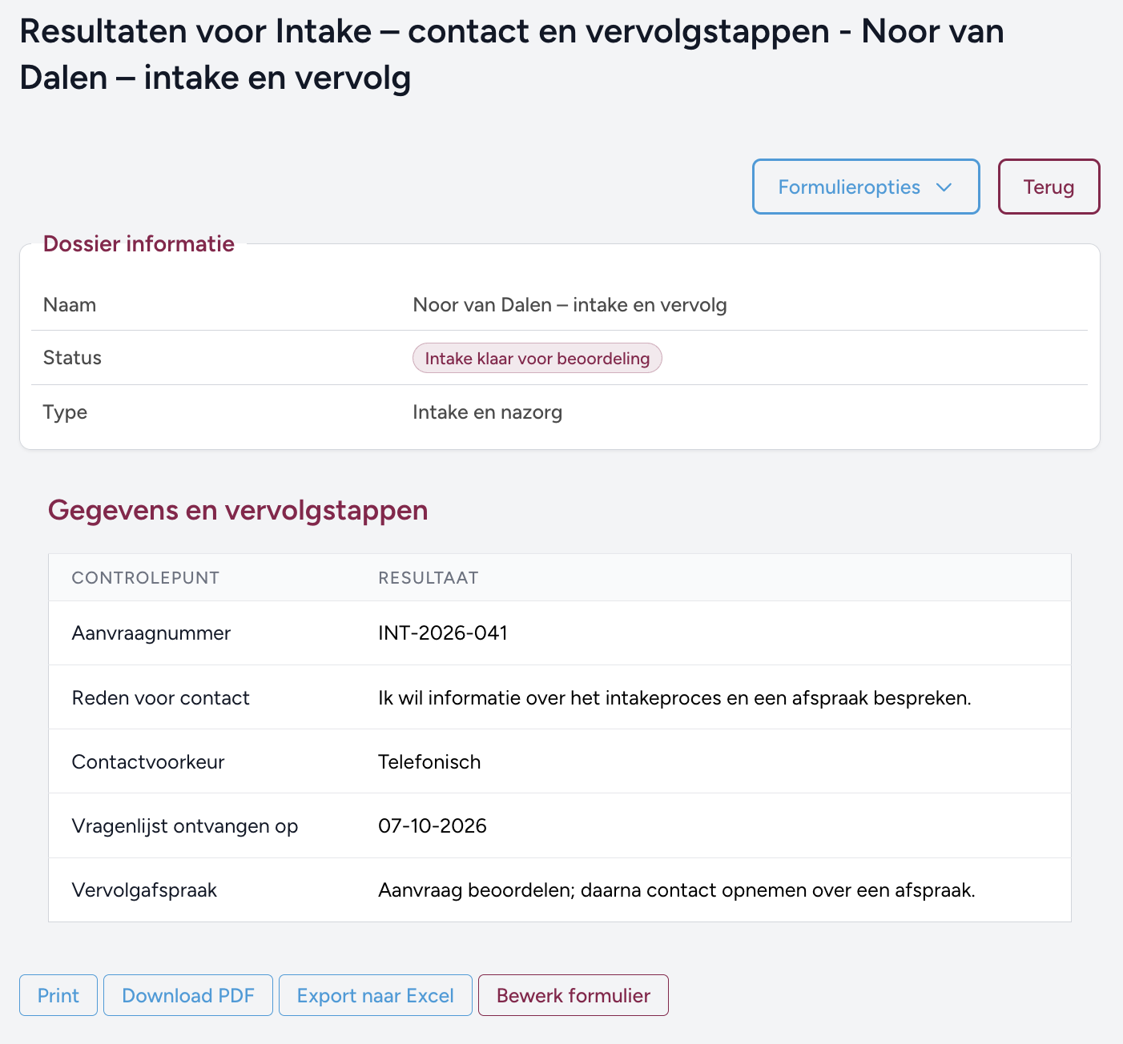This screenshot has height=1044, width=1123.
Task: Download the results as PDF
Action: (188, 995)
